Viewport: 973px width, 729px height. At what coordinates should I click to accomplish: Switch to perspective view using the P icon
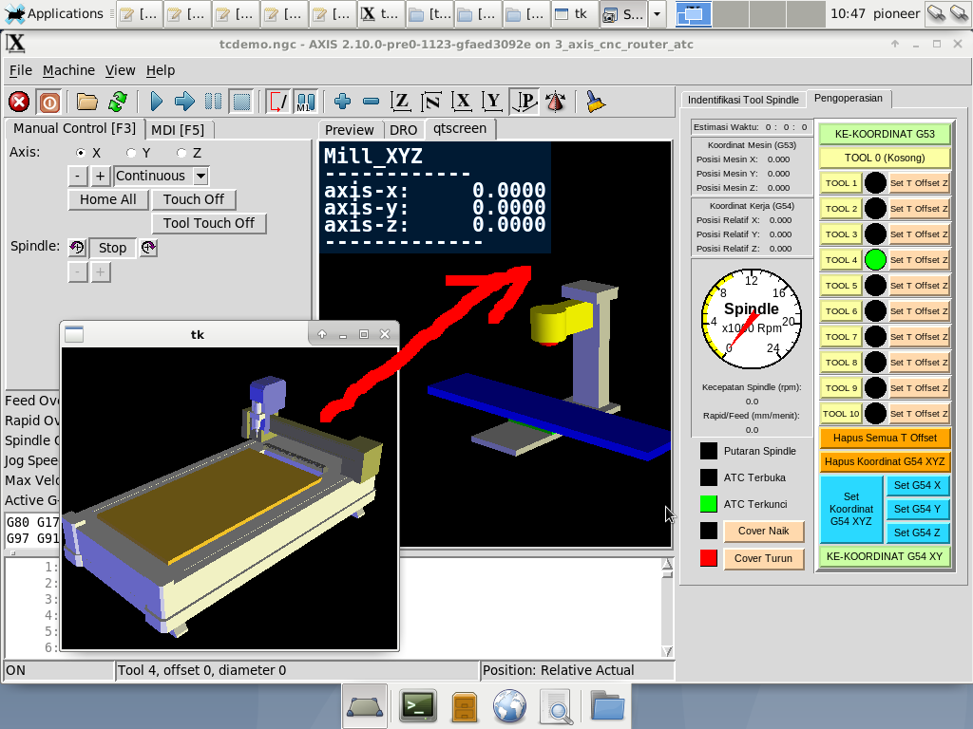(525, 102)
